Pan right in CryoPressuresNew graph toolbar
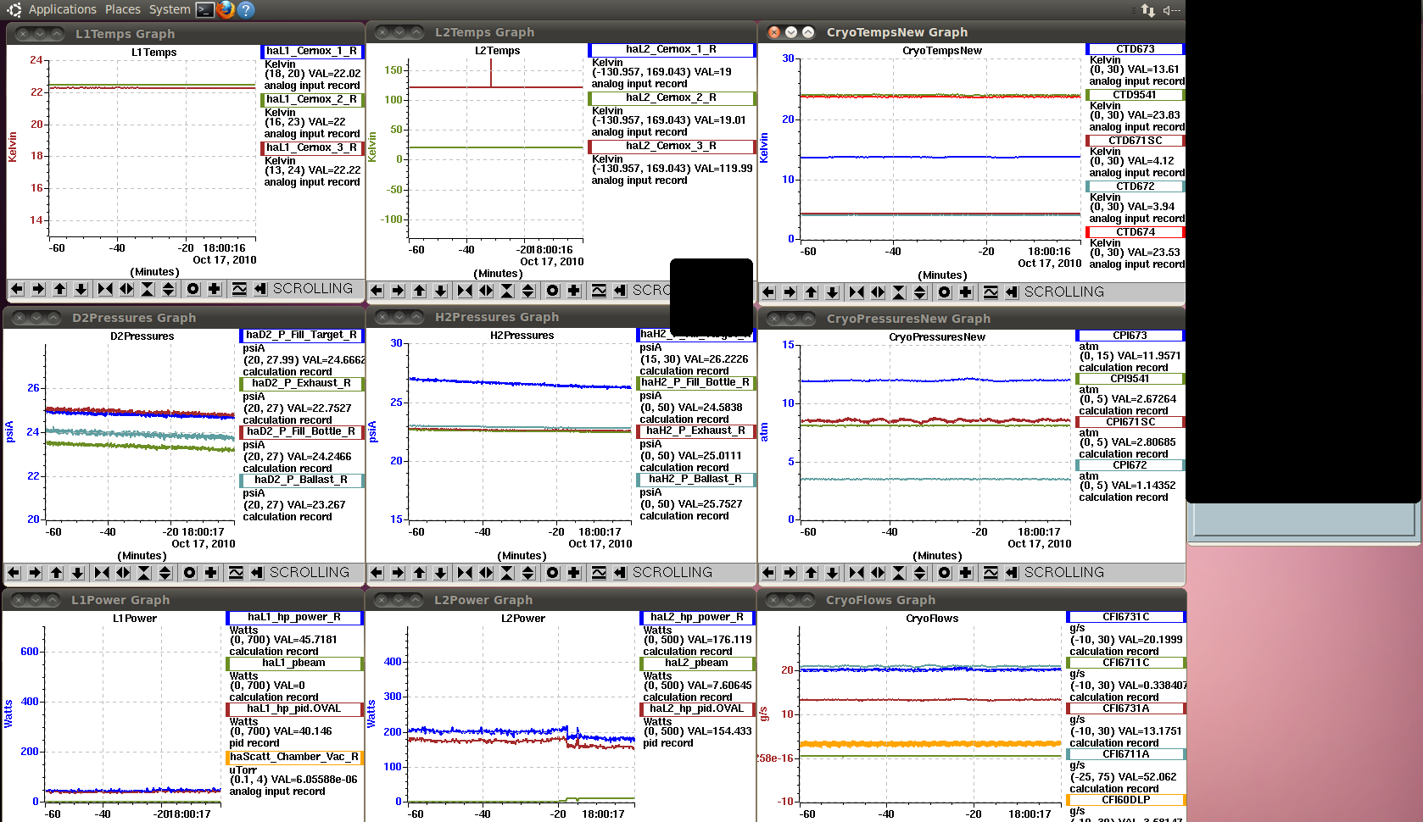 790,573
